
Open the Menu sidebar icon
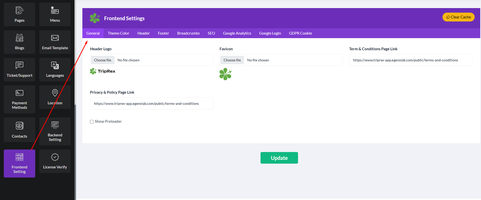55,11
